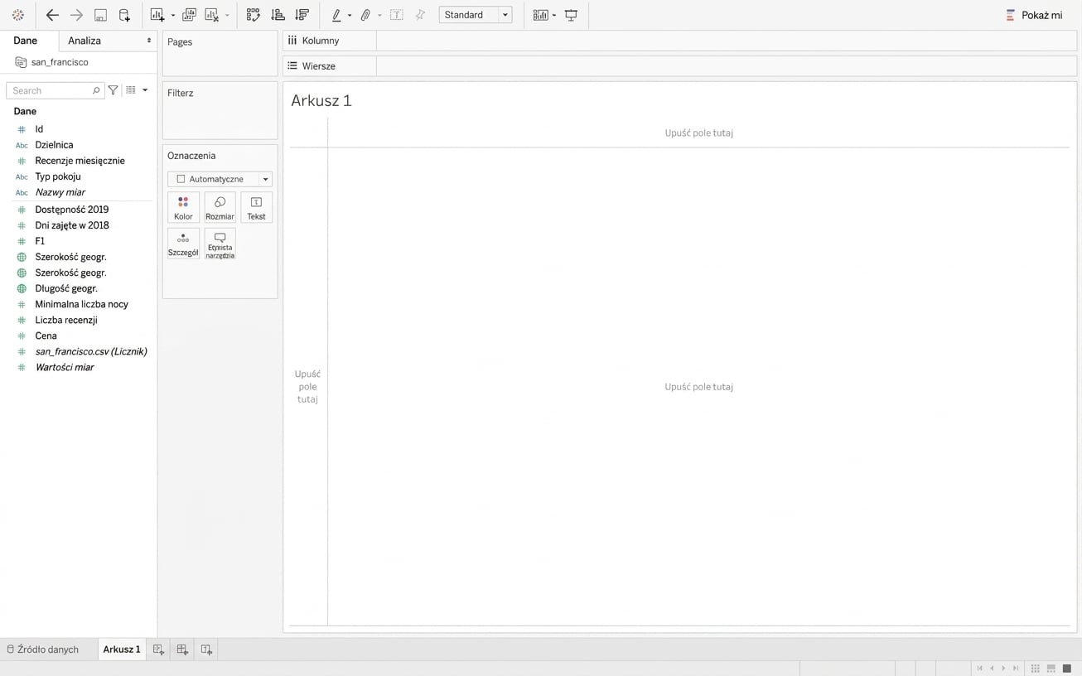Image resolution: width=1082 pixels, height=676 pixels.
Task: Click the Show/hide cards icon
Action: point(541,15)
